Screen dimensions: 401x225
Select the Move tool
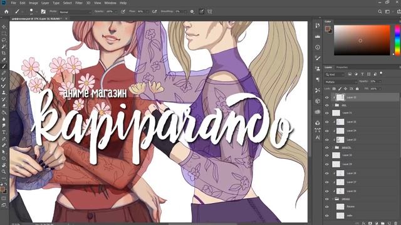[x=4, y=27]
